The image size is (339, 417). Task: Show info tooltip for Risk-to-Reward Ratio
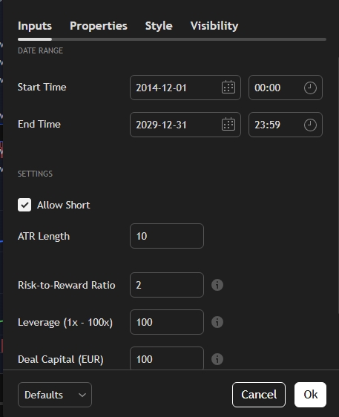tap(217, 285)
